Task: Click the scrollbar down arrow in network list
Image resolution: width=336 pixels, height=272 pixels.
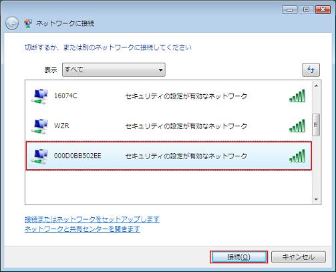Action: click(316, 199)
